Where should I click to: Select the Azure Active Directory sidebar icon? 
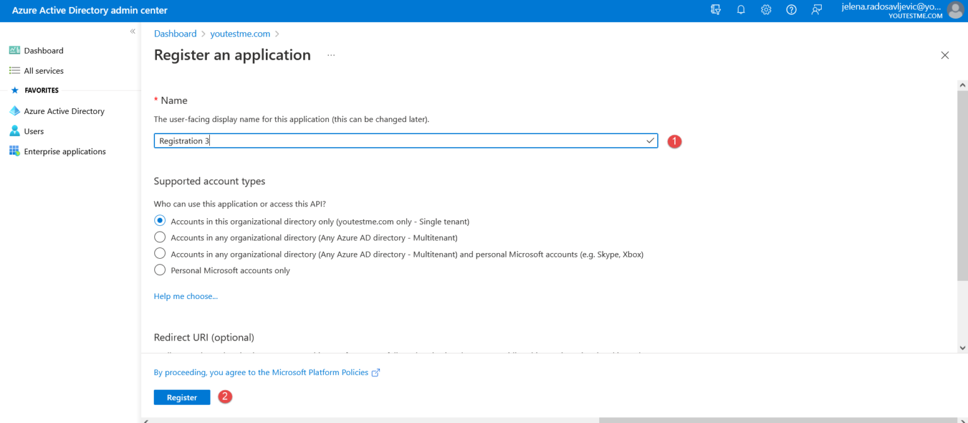[14, 111]
